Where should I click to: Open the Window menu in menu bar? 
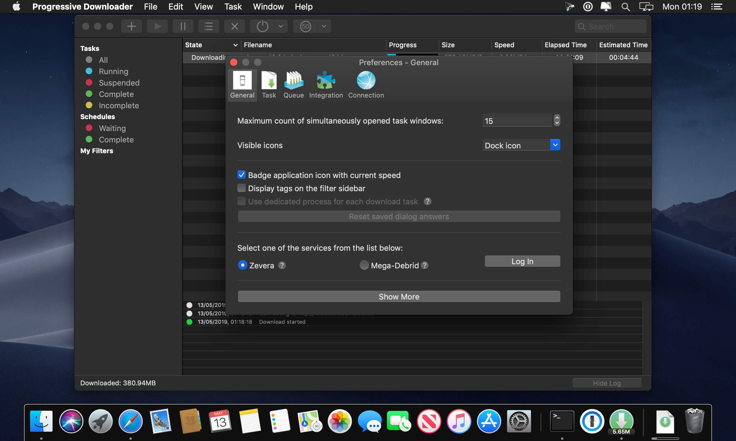268,7
